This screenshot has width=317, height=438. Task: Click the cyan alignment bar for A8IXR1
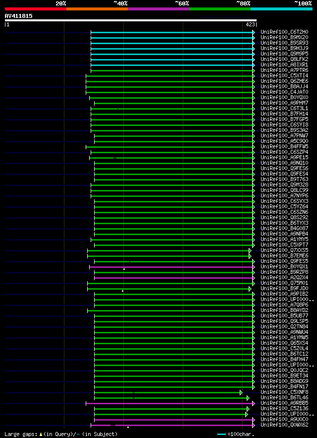[x=172, y=65]
